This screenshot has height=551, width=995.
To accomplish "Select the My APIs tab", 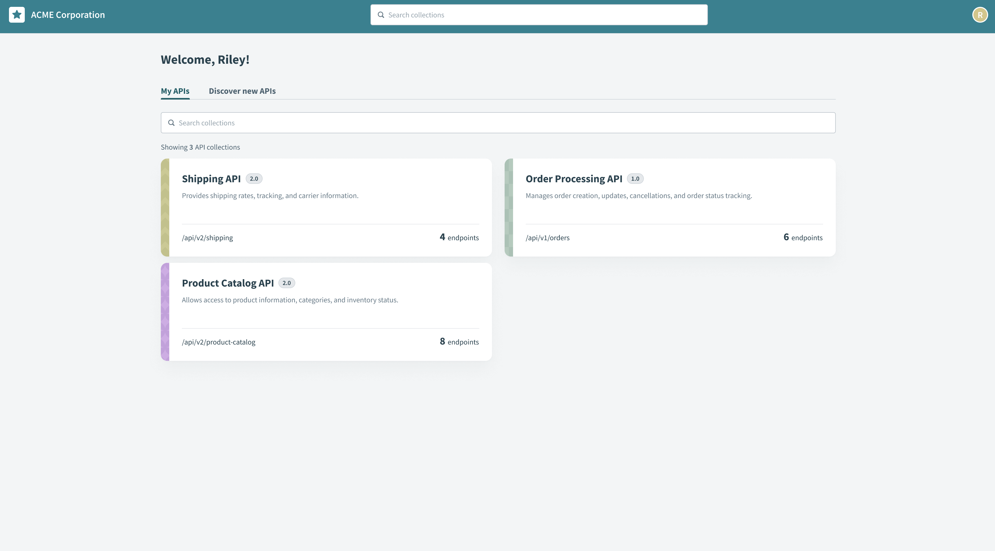I will pos(175,91).
